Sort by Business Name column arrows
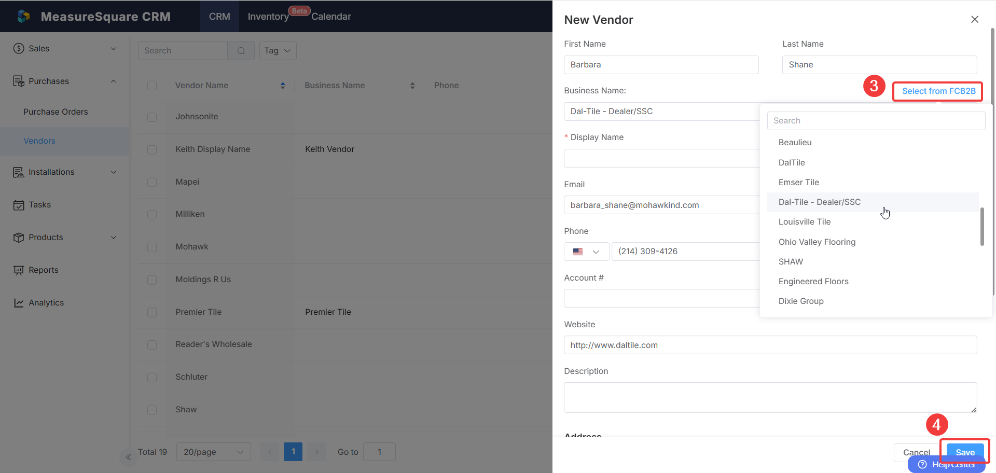The image size is (996, 473). (412, 86)
